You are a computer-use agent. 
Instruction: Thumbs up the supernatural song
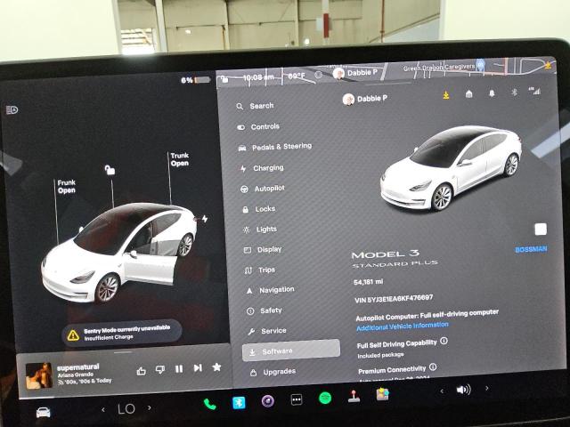point(141,371)
